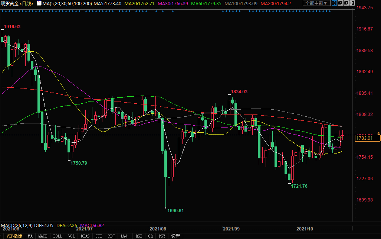The image size is (381, 239).
Task: Switch to the KDJ indicator tab
Action: click(111, 236)
